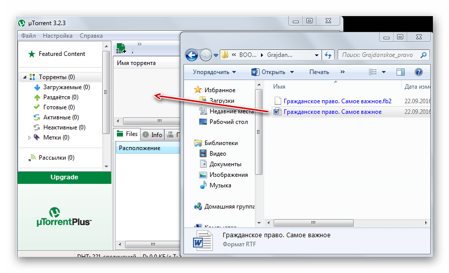Open the Документы library
449x273 pixels.
pos(220,164)
